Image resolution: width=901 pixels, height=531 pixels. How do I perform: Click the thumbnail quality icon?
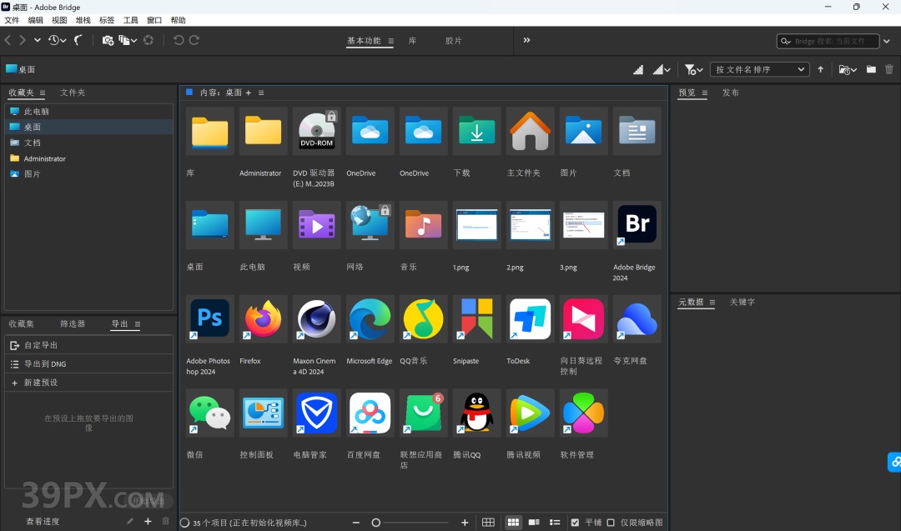638,69
